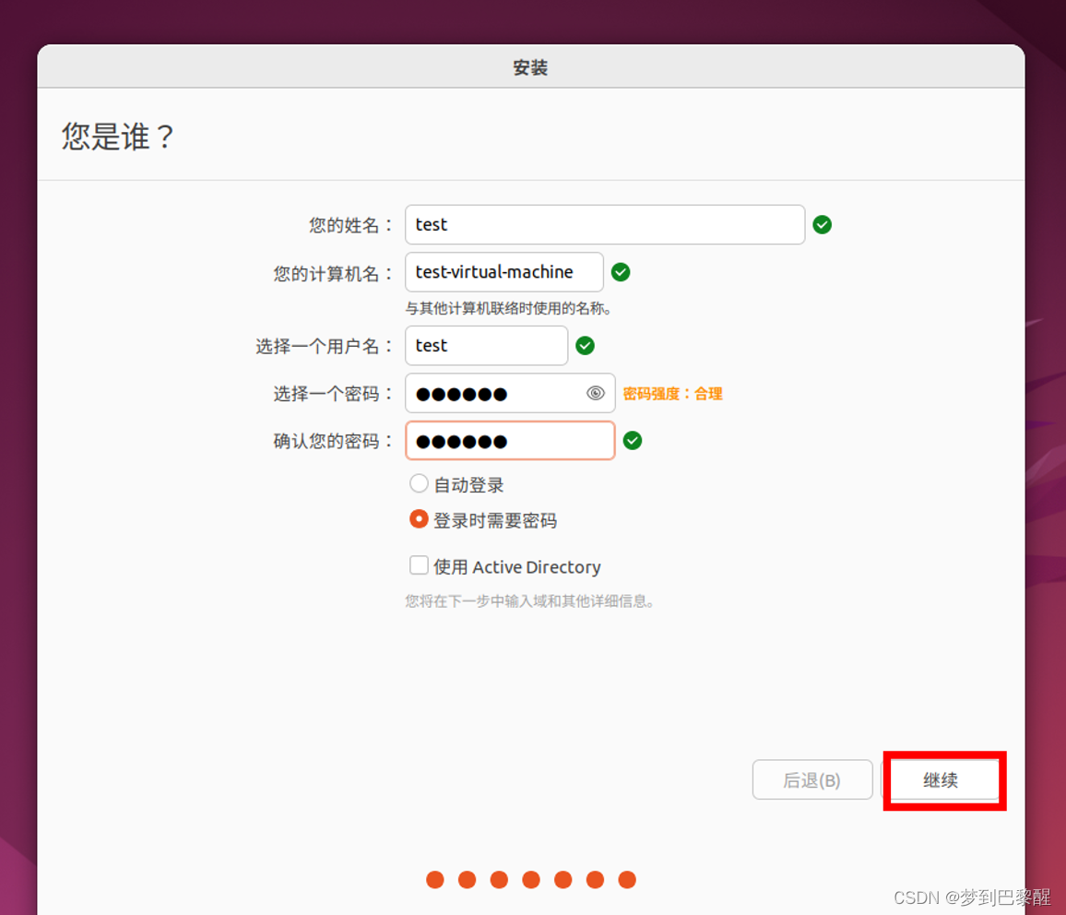Click the note '您将在下一步中输入域和其他详细信息。'
This screenshot has width=1066, height=915.
tap(529, 601)
